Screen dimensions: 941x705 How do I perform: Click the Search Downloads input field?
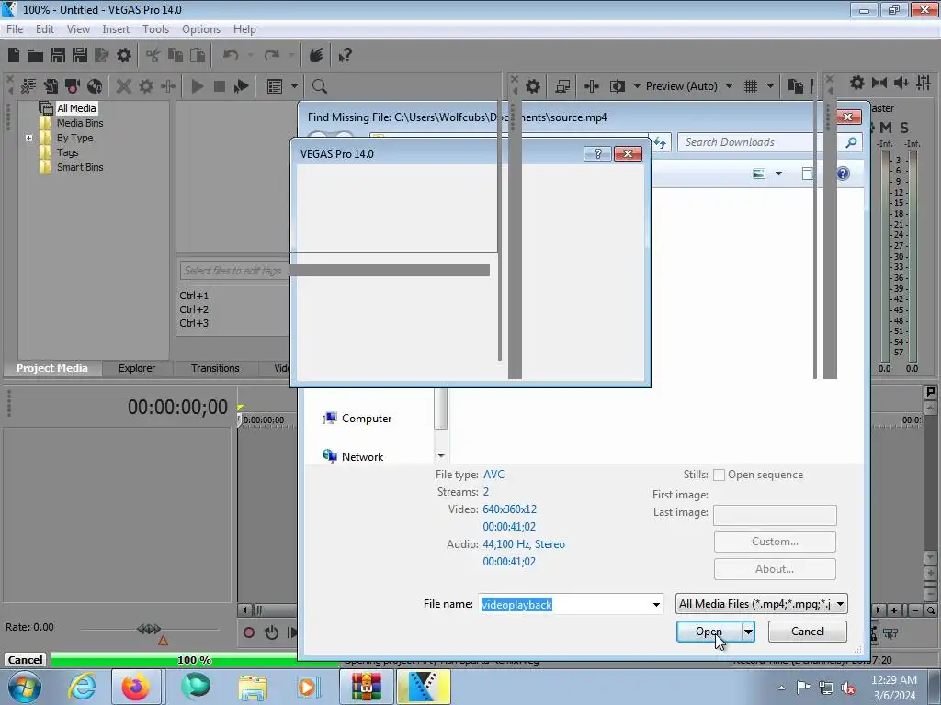click(762, 142)
